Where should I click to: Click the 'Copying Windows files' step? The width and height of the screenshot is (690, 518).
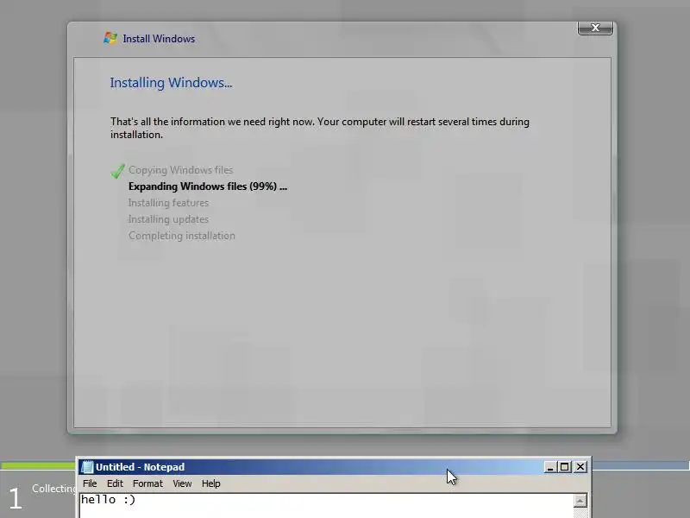(x=180, y=170)
